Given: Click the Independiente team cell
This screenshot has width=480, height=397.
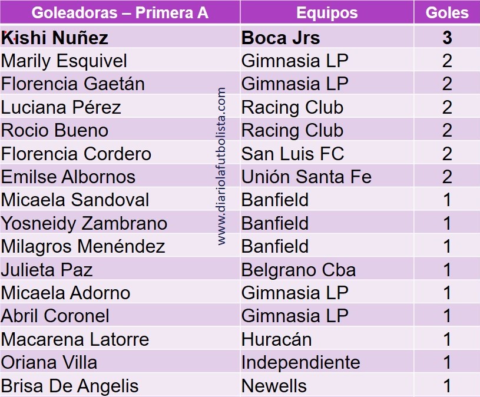Looking at the screenshot, I should pos(300,362).
